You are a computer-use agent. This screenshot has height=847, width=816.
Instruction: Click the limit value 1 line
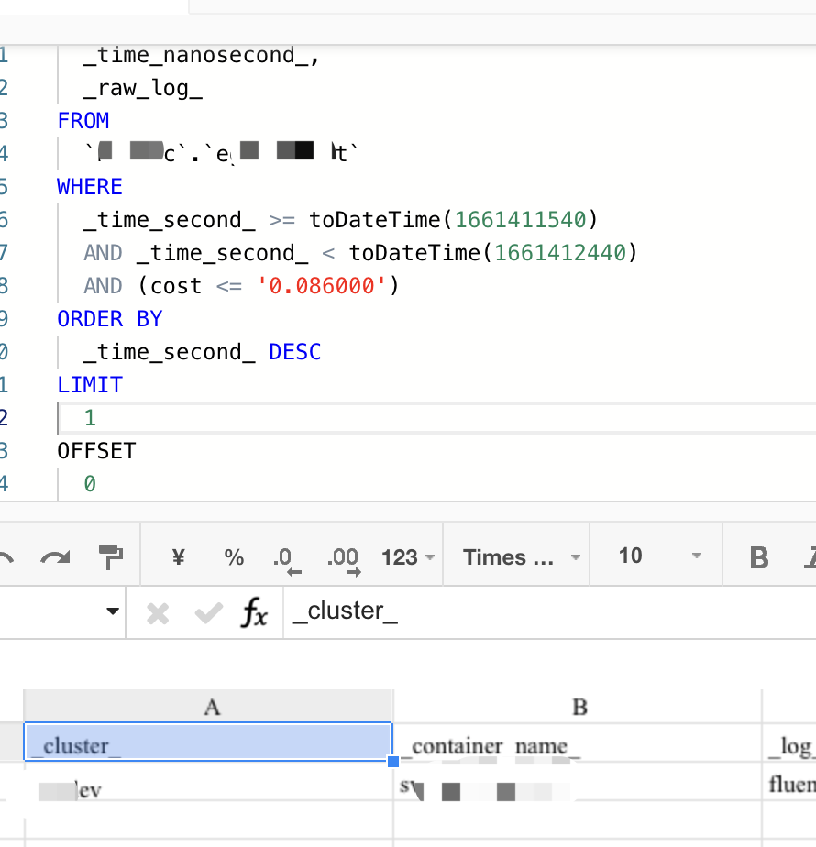(x=436, y=418)
